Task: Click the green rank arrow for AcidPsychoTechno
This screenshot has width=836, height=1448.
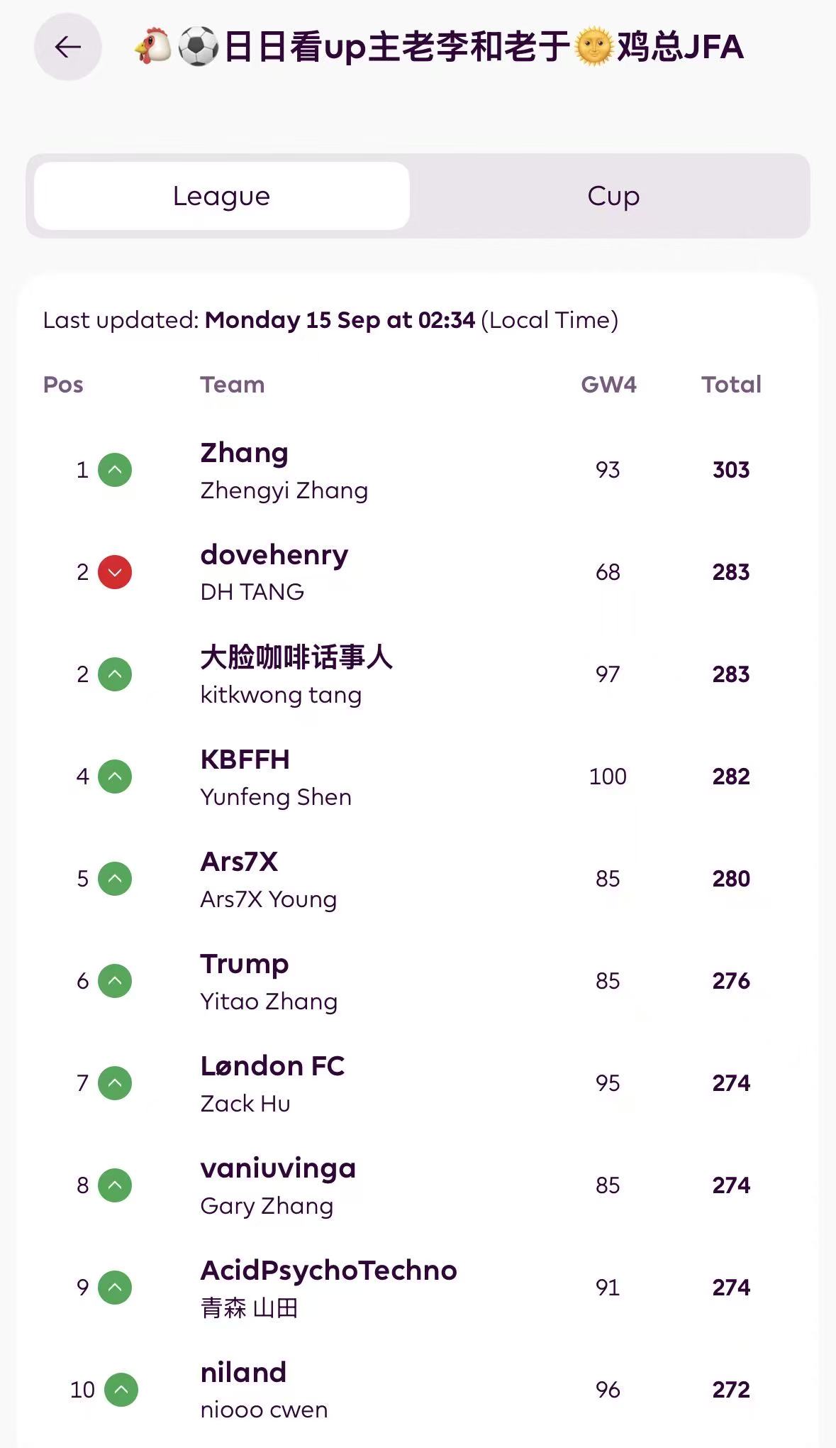Action: pos(115,1288)
